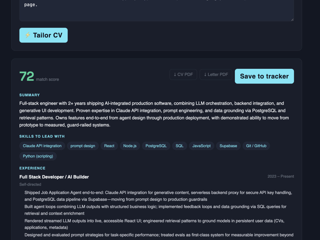
Task: Click the bullet starting "Built agent loops"
Action: pyautogui.click(x=155, y=210)
